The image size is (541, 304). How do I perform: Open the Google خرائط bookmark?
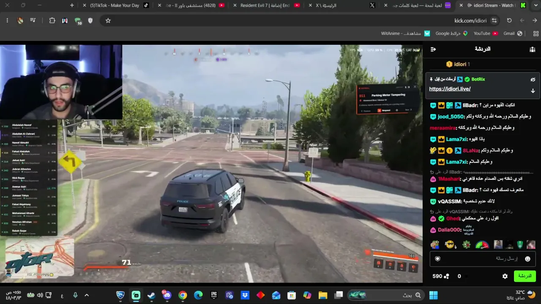(x=451, y=33)
